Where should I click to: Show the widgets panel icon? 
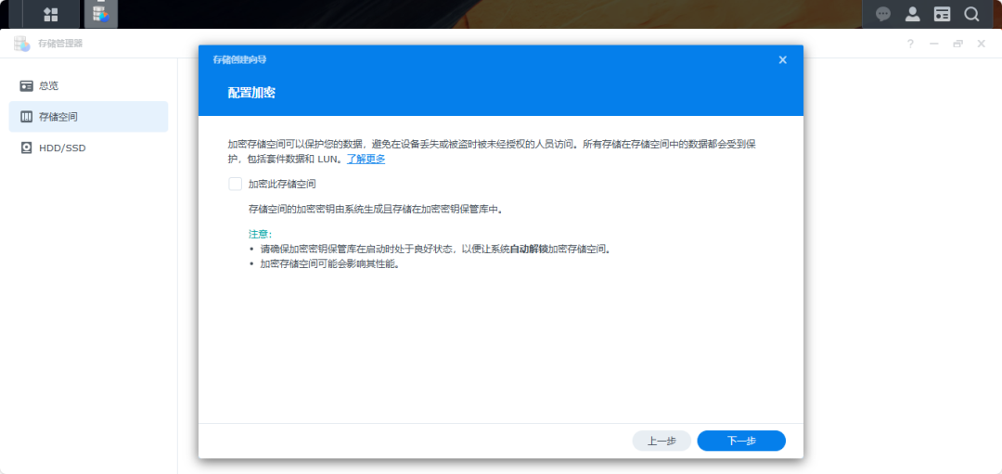click(x=942, y=14)
